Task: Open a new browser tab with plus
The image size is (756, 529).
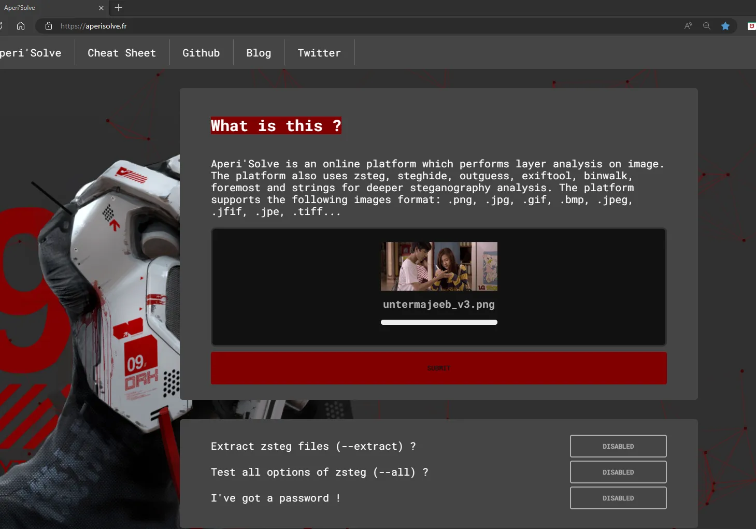Action: click(118, 8)
